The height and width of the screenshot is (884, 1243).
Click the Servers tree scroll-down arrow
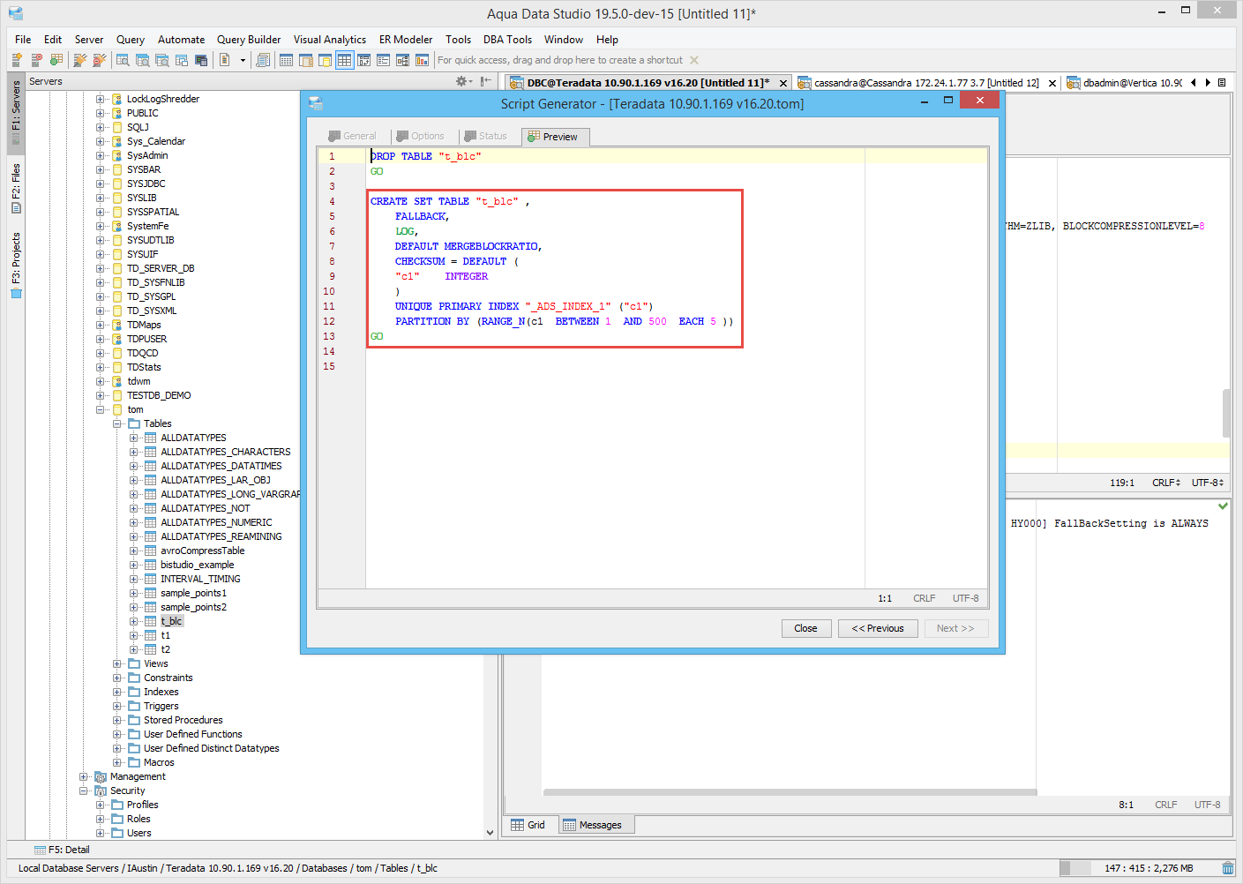490,832
